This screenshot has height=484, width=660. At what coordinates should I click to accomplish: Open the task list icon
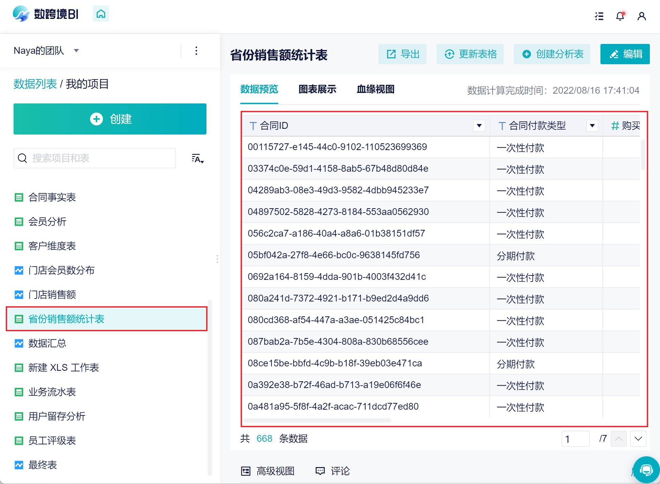click(x=599, y=16)
